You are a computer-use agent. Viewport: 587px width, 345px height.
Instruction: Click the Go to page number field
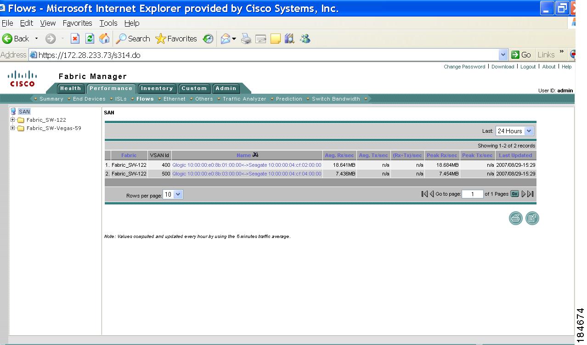[473, 194]
